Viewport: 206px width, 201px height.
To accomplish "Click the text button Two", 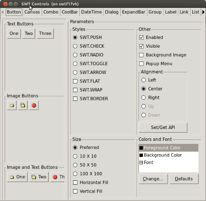I will point(29,33).
